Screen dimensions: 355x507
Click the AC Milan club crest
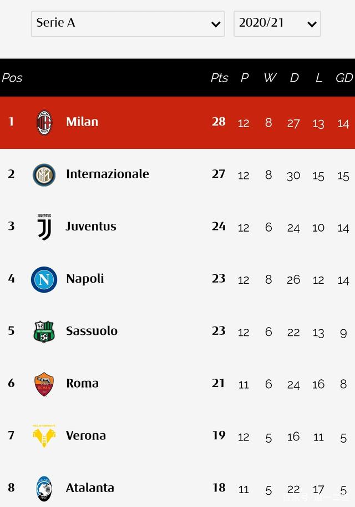44,122
